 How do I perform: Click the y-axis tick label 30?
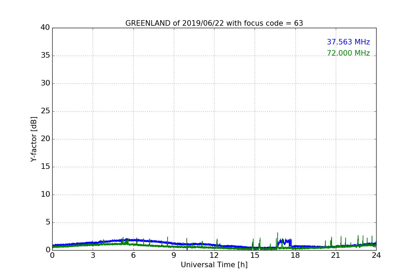click(45, 83)
